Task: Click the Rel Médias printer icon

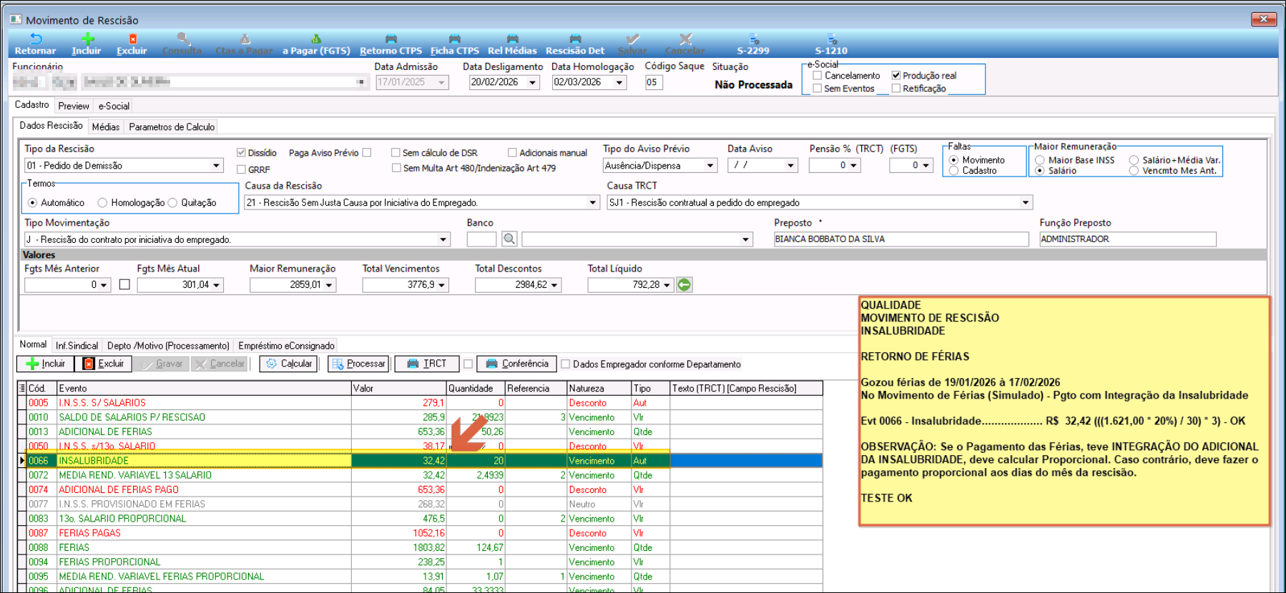Action: pyautogui.click(x=512, y=39)
